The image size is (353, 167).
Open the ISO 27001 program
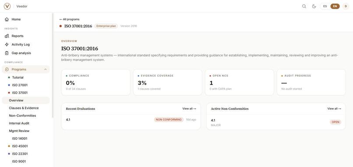26,85
